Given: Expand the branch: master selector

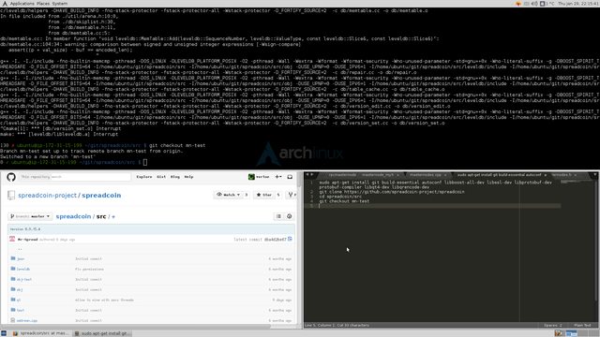Looking at the screenshot, I should point(30,216).
